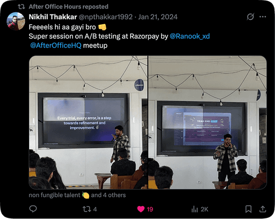Open left photo with quote slide
Image resolution: width=275 pixels, height=219 pixels.
pyautogui.click(x=88, y=122)
